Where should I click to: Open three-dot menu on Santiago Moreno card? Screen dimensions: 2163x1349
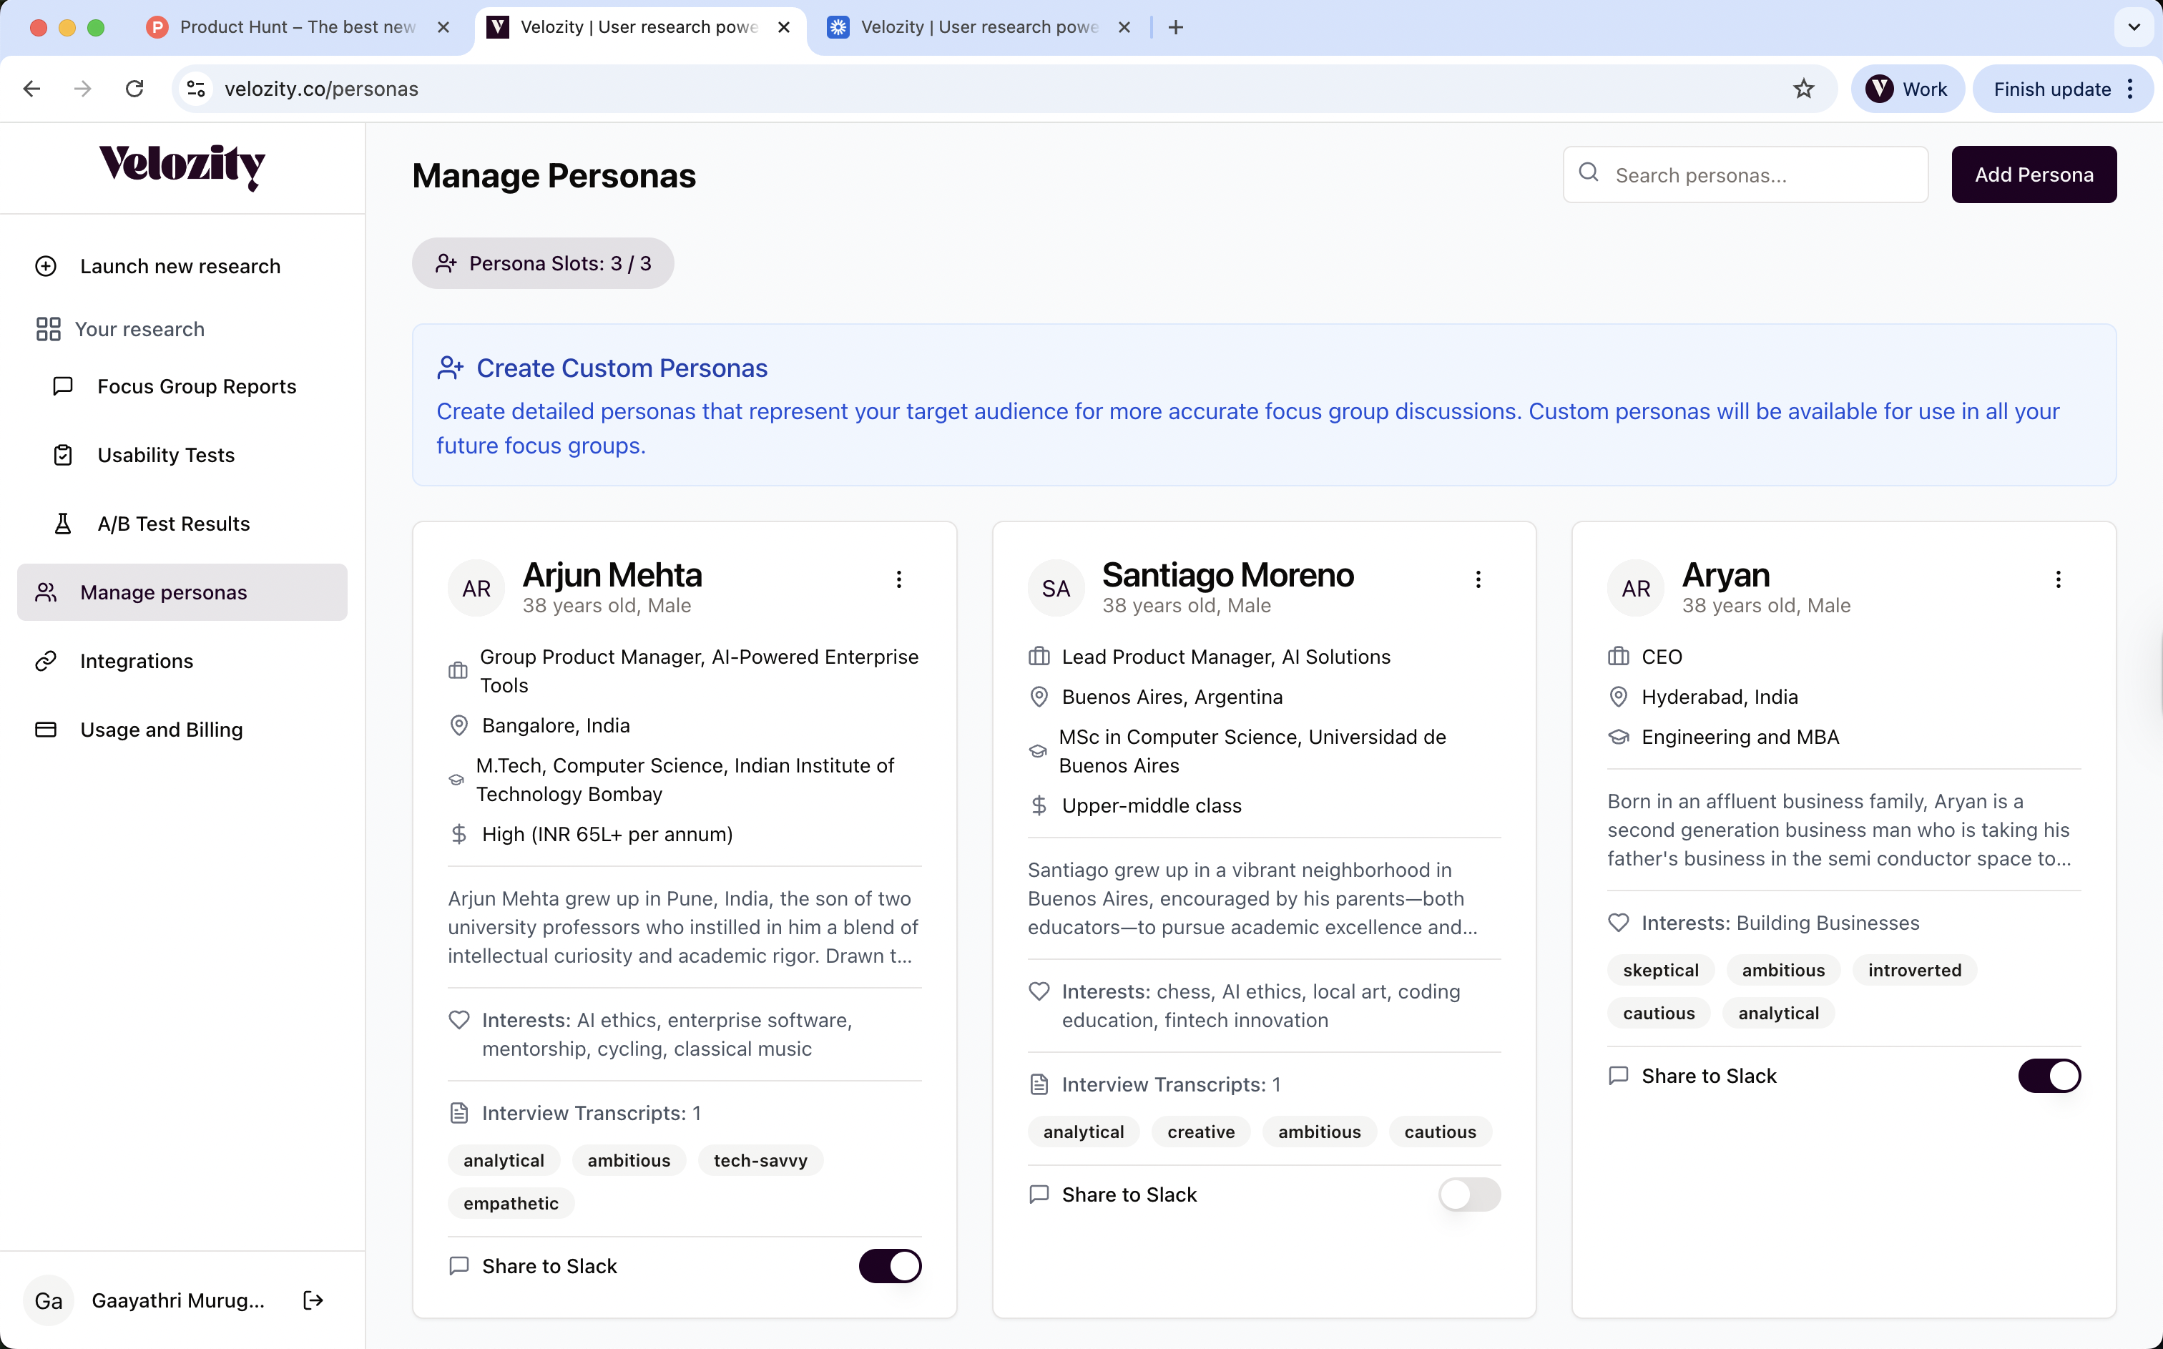tap(1478, 579)
